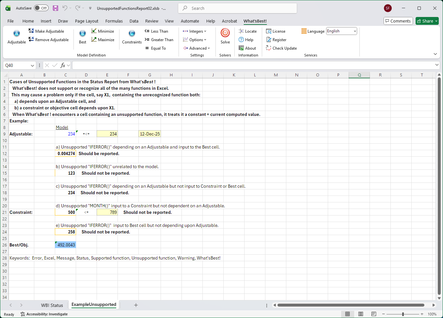Screen dimensions: 443x318
Task: Click the zoom slider handle
Action: click(x=403, y=314)
